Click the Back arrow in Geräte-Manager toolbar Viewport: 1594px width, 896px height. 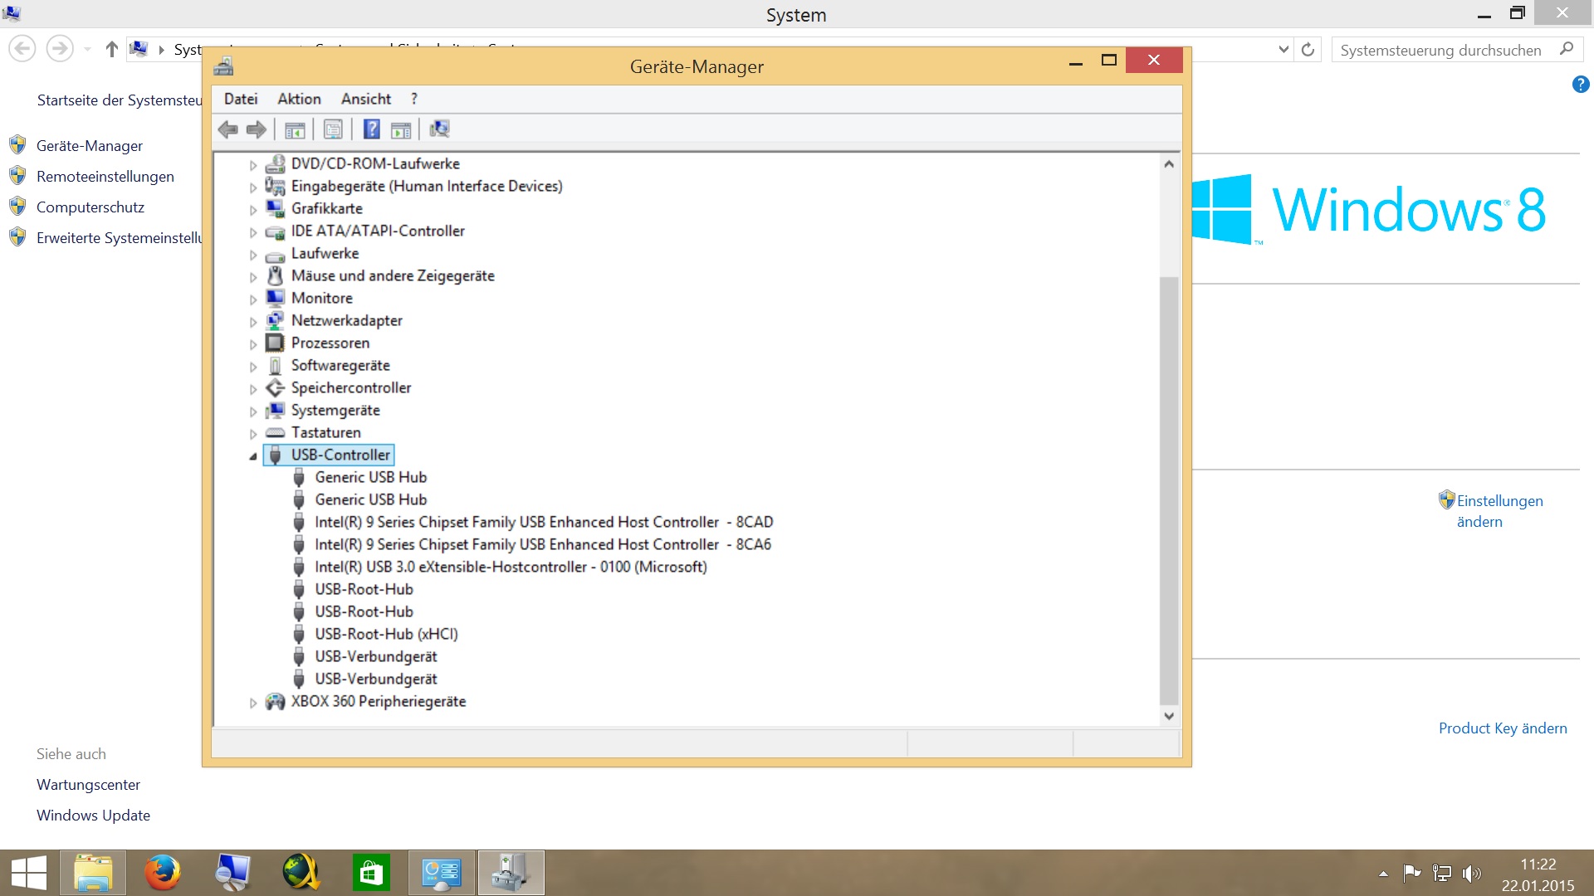(227, 129)
